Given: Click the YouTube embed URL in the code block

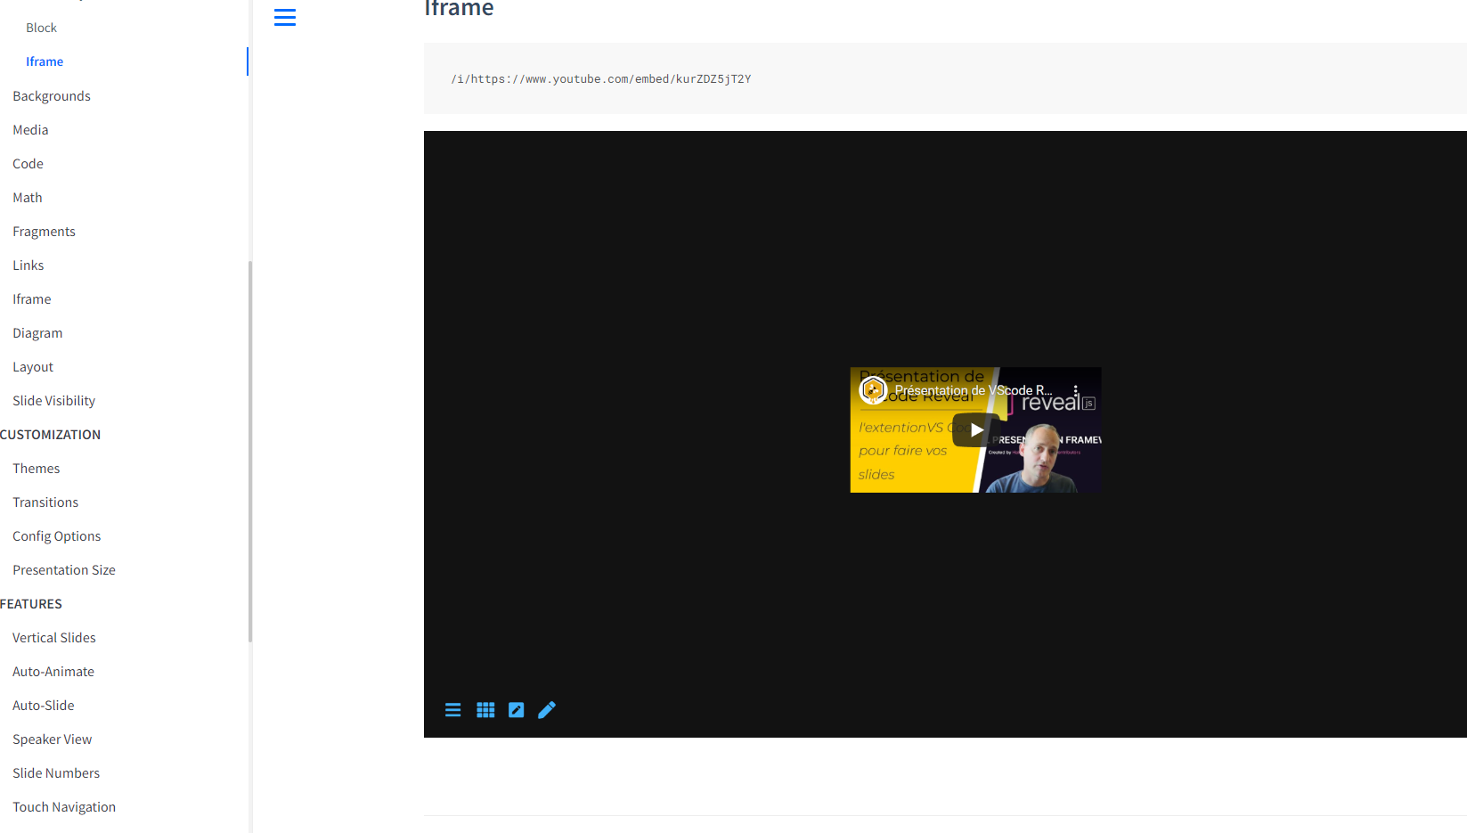Looking at the screenshot, I should [601, 78].
